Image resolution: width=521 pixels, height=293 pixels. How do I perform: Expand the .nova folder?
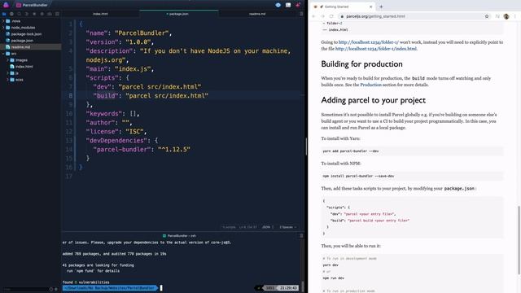tap(3, 21)
